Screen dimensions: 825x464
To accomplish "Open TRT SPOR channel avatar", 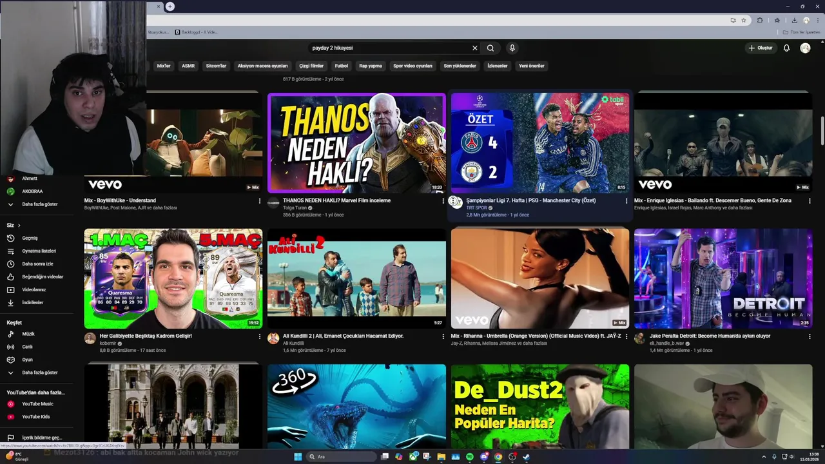I will 456,202.
